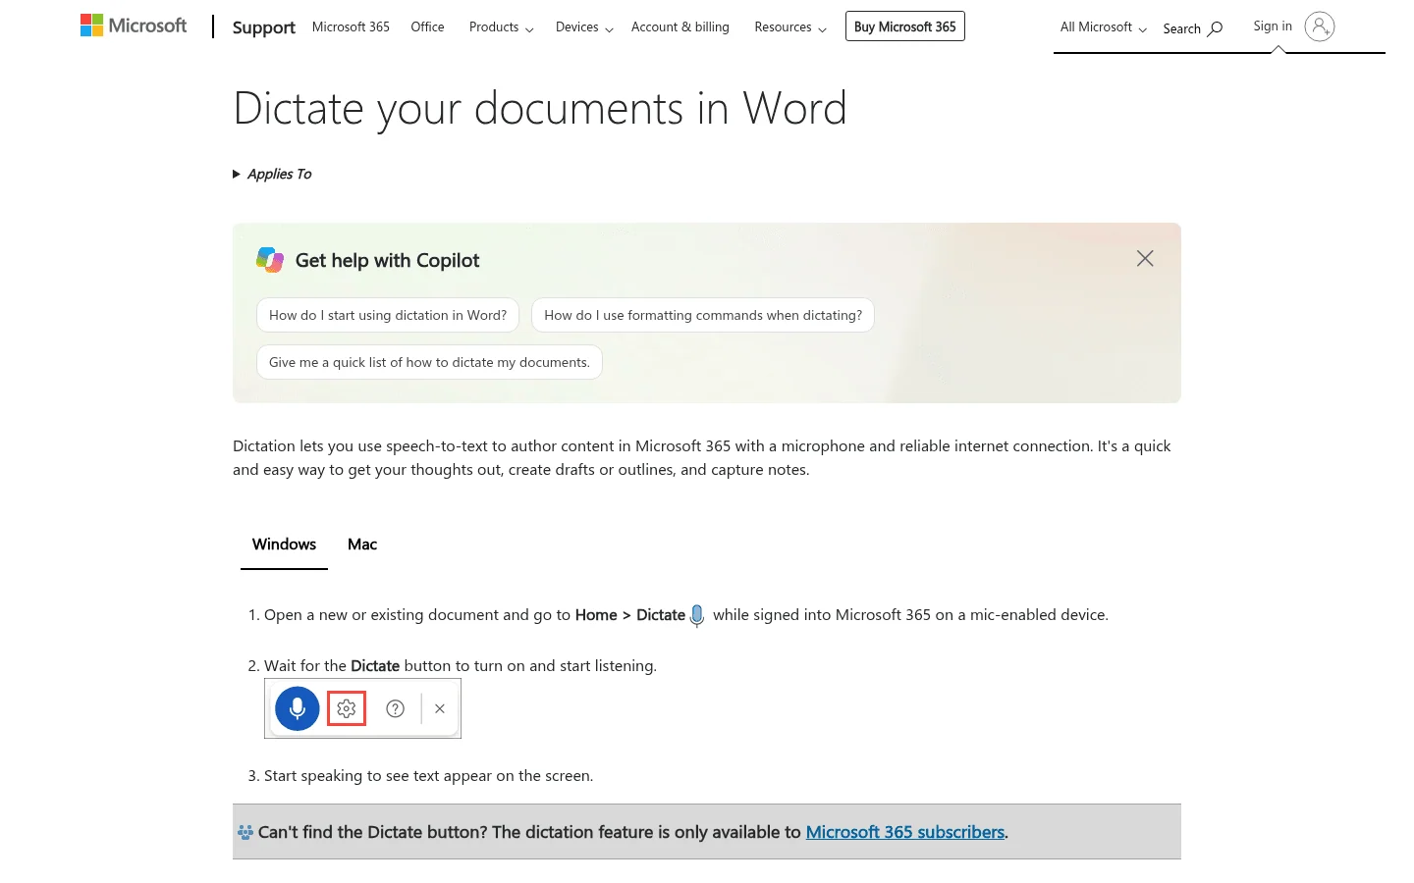Click the small microphone icon next to Dictate
Screen dimensions: 1414x883
click(x=697, y=616)
